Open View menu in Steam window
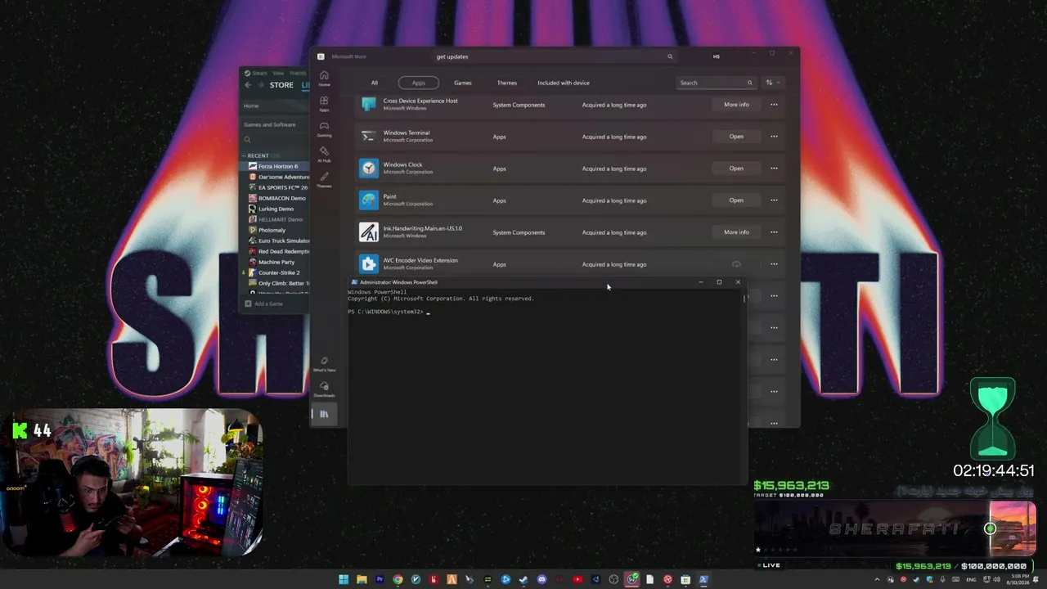Viewport: 1047px width, 589px height. pos(278,73)
